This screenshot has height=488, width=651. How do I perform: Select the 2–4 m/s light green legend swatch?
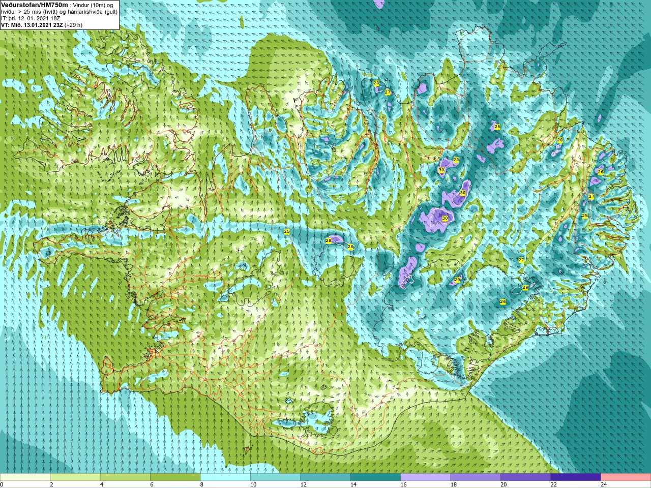(x=75, y=477)
